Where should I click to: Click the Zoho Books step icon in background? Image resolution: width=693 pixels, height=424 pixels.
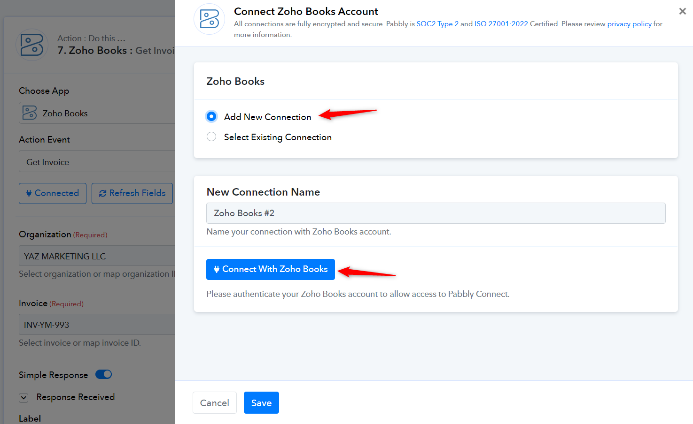(x=32, y=45)
